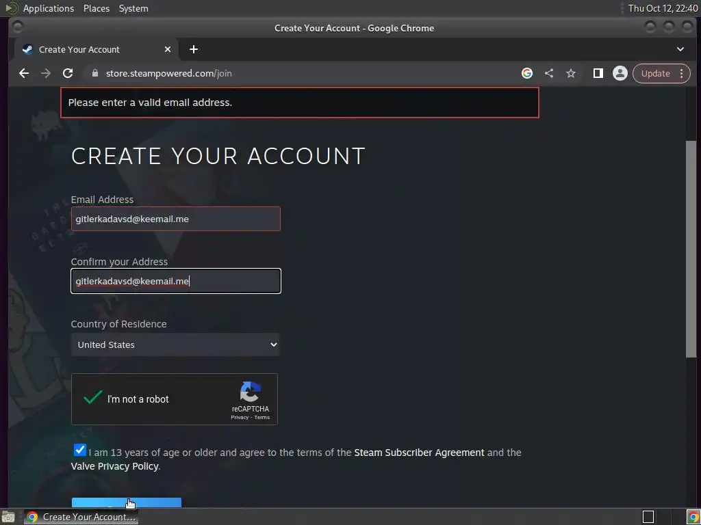View site security lock info

click(94, 73)
